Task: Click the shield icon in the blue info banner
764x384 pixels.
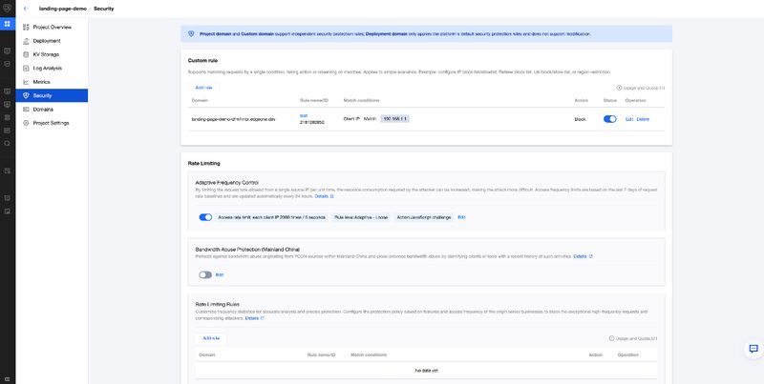Action: (x=192, y=33)
